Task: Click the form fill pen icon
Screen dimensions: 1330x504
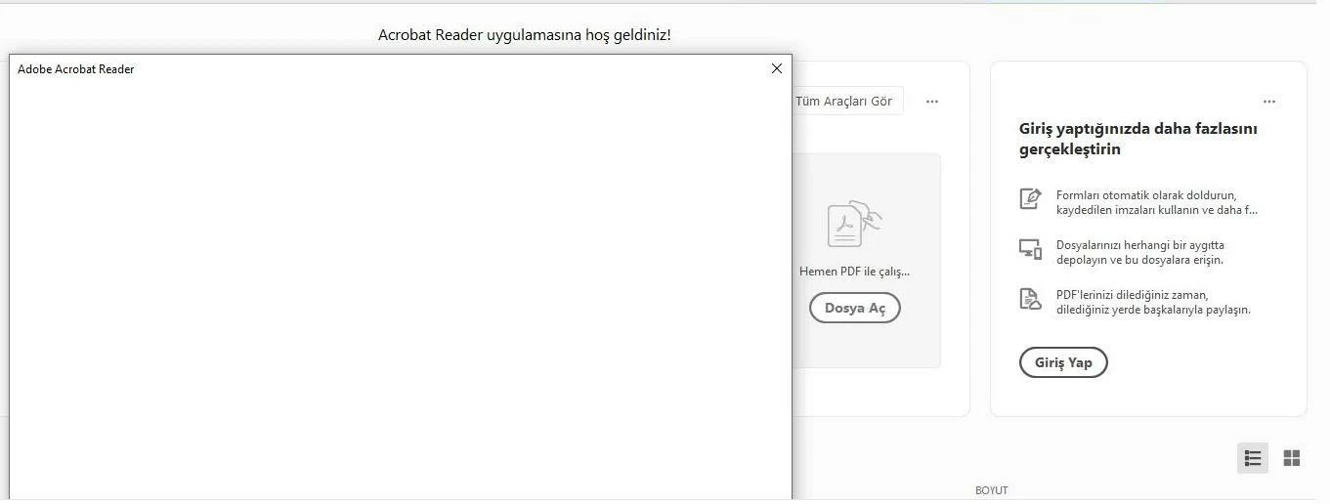Action: pos(1030,198)
